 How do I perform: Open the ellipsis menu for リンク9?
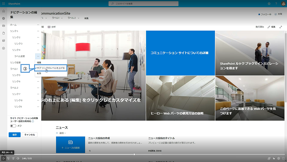coord(38,106)
